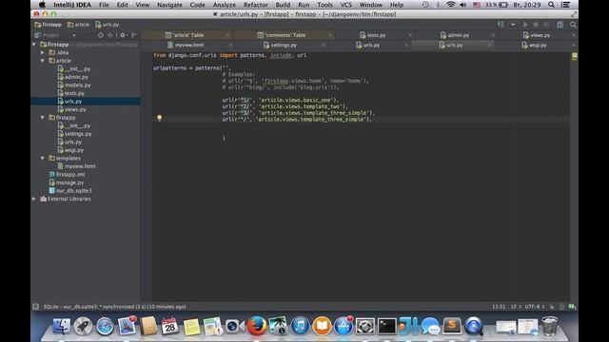Click the 11:31 cursor position in status bar
609x342 pixels.
[x=499, y=307]
